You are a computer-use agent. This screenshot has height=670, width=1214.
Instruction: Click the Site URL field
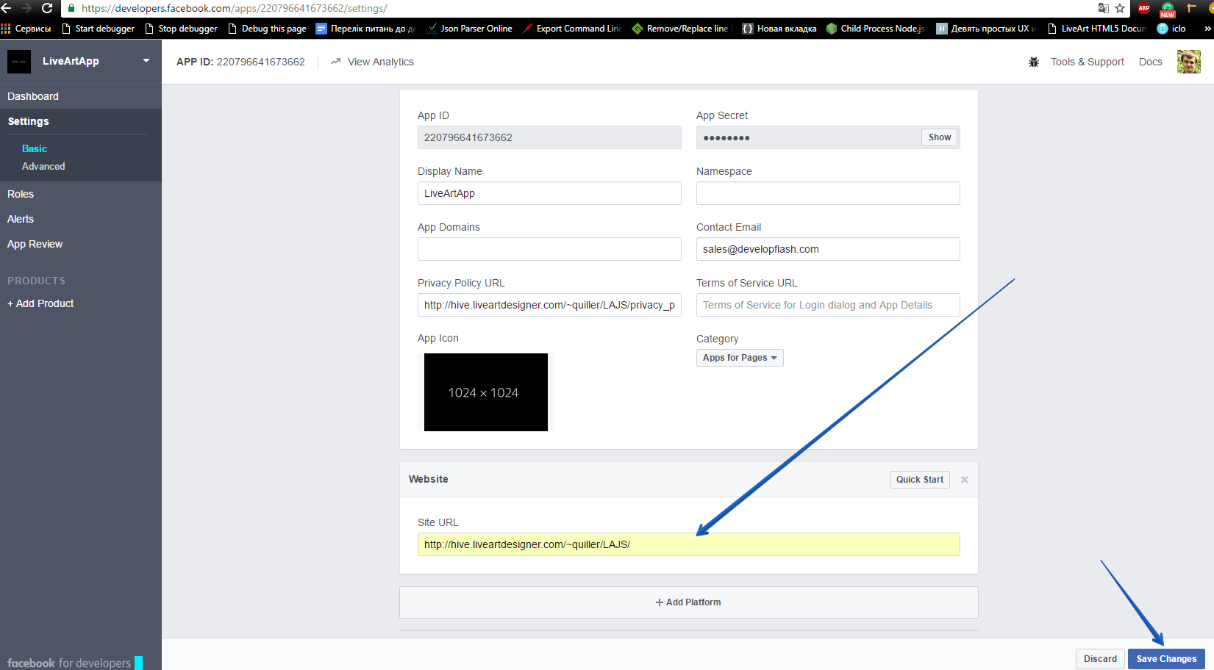tap(689, 544)
